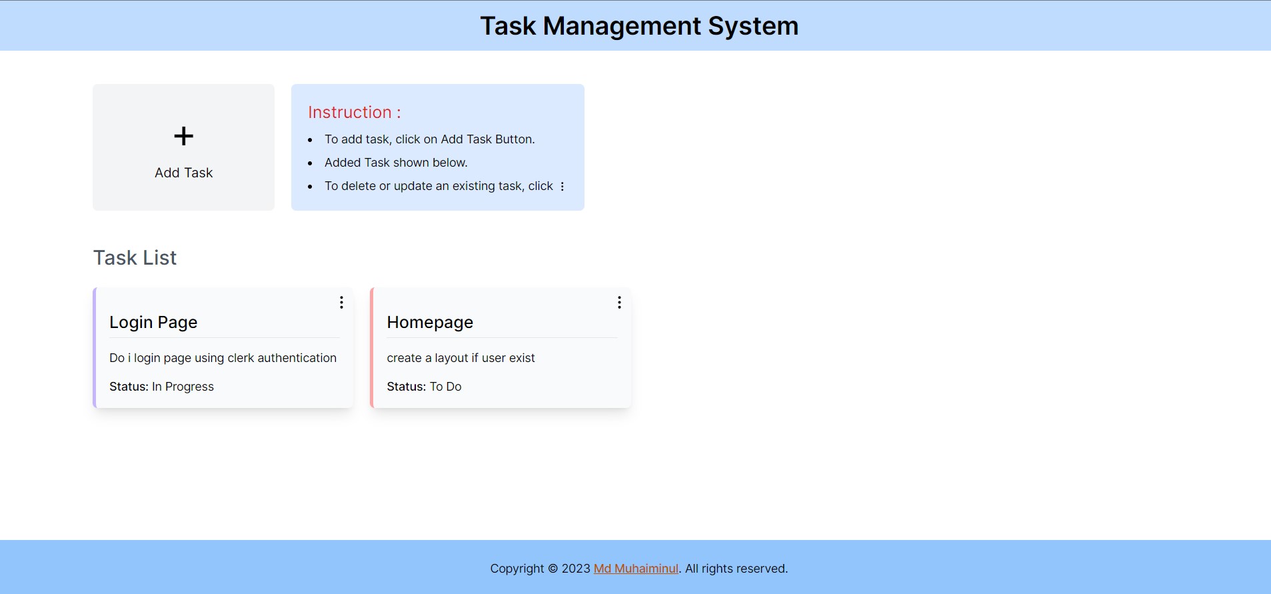Click 'Status: To Do' text

coord(424,387)
